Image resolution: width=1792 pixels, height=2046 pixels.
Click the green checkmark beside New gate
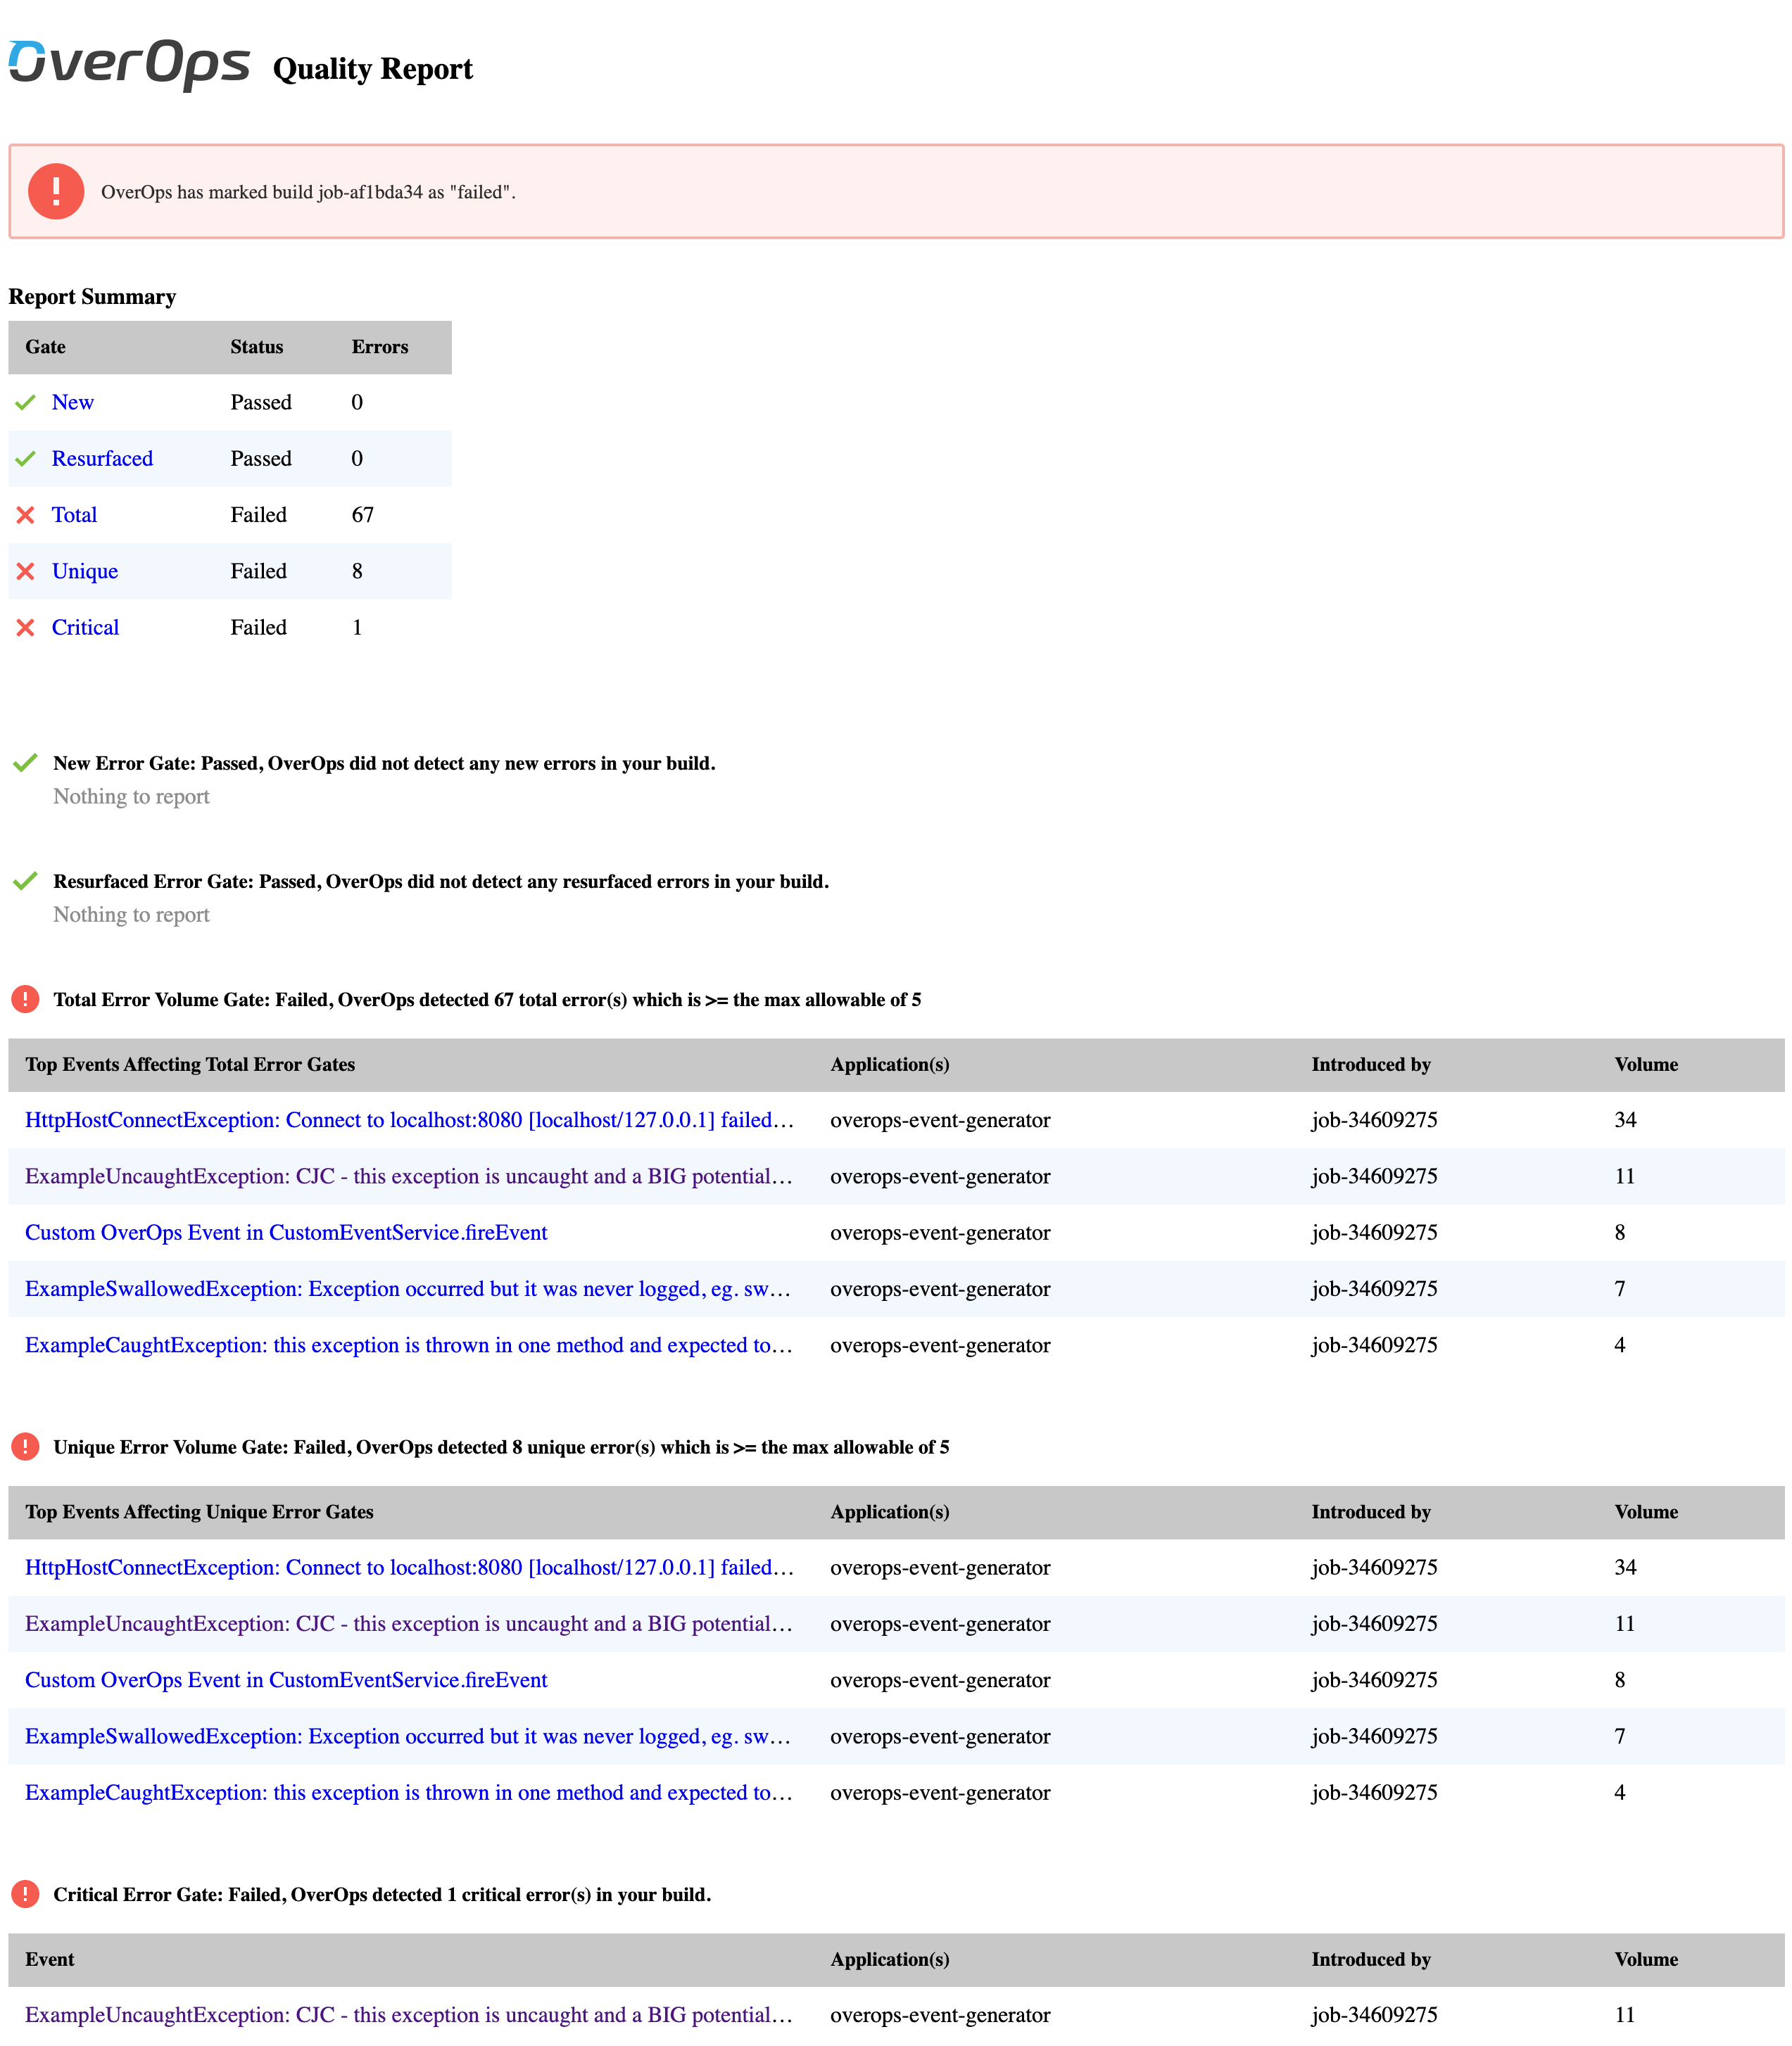pos(26,403)
